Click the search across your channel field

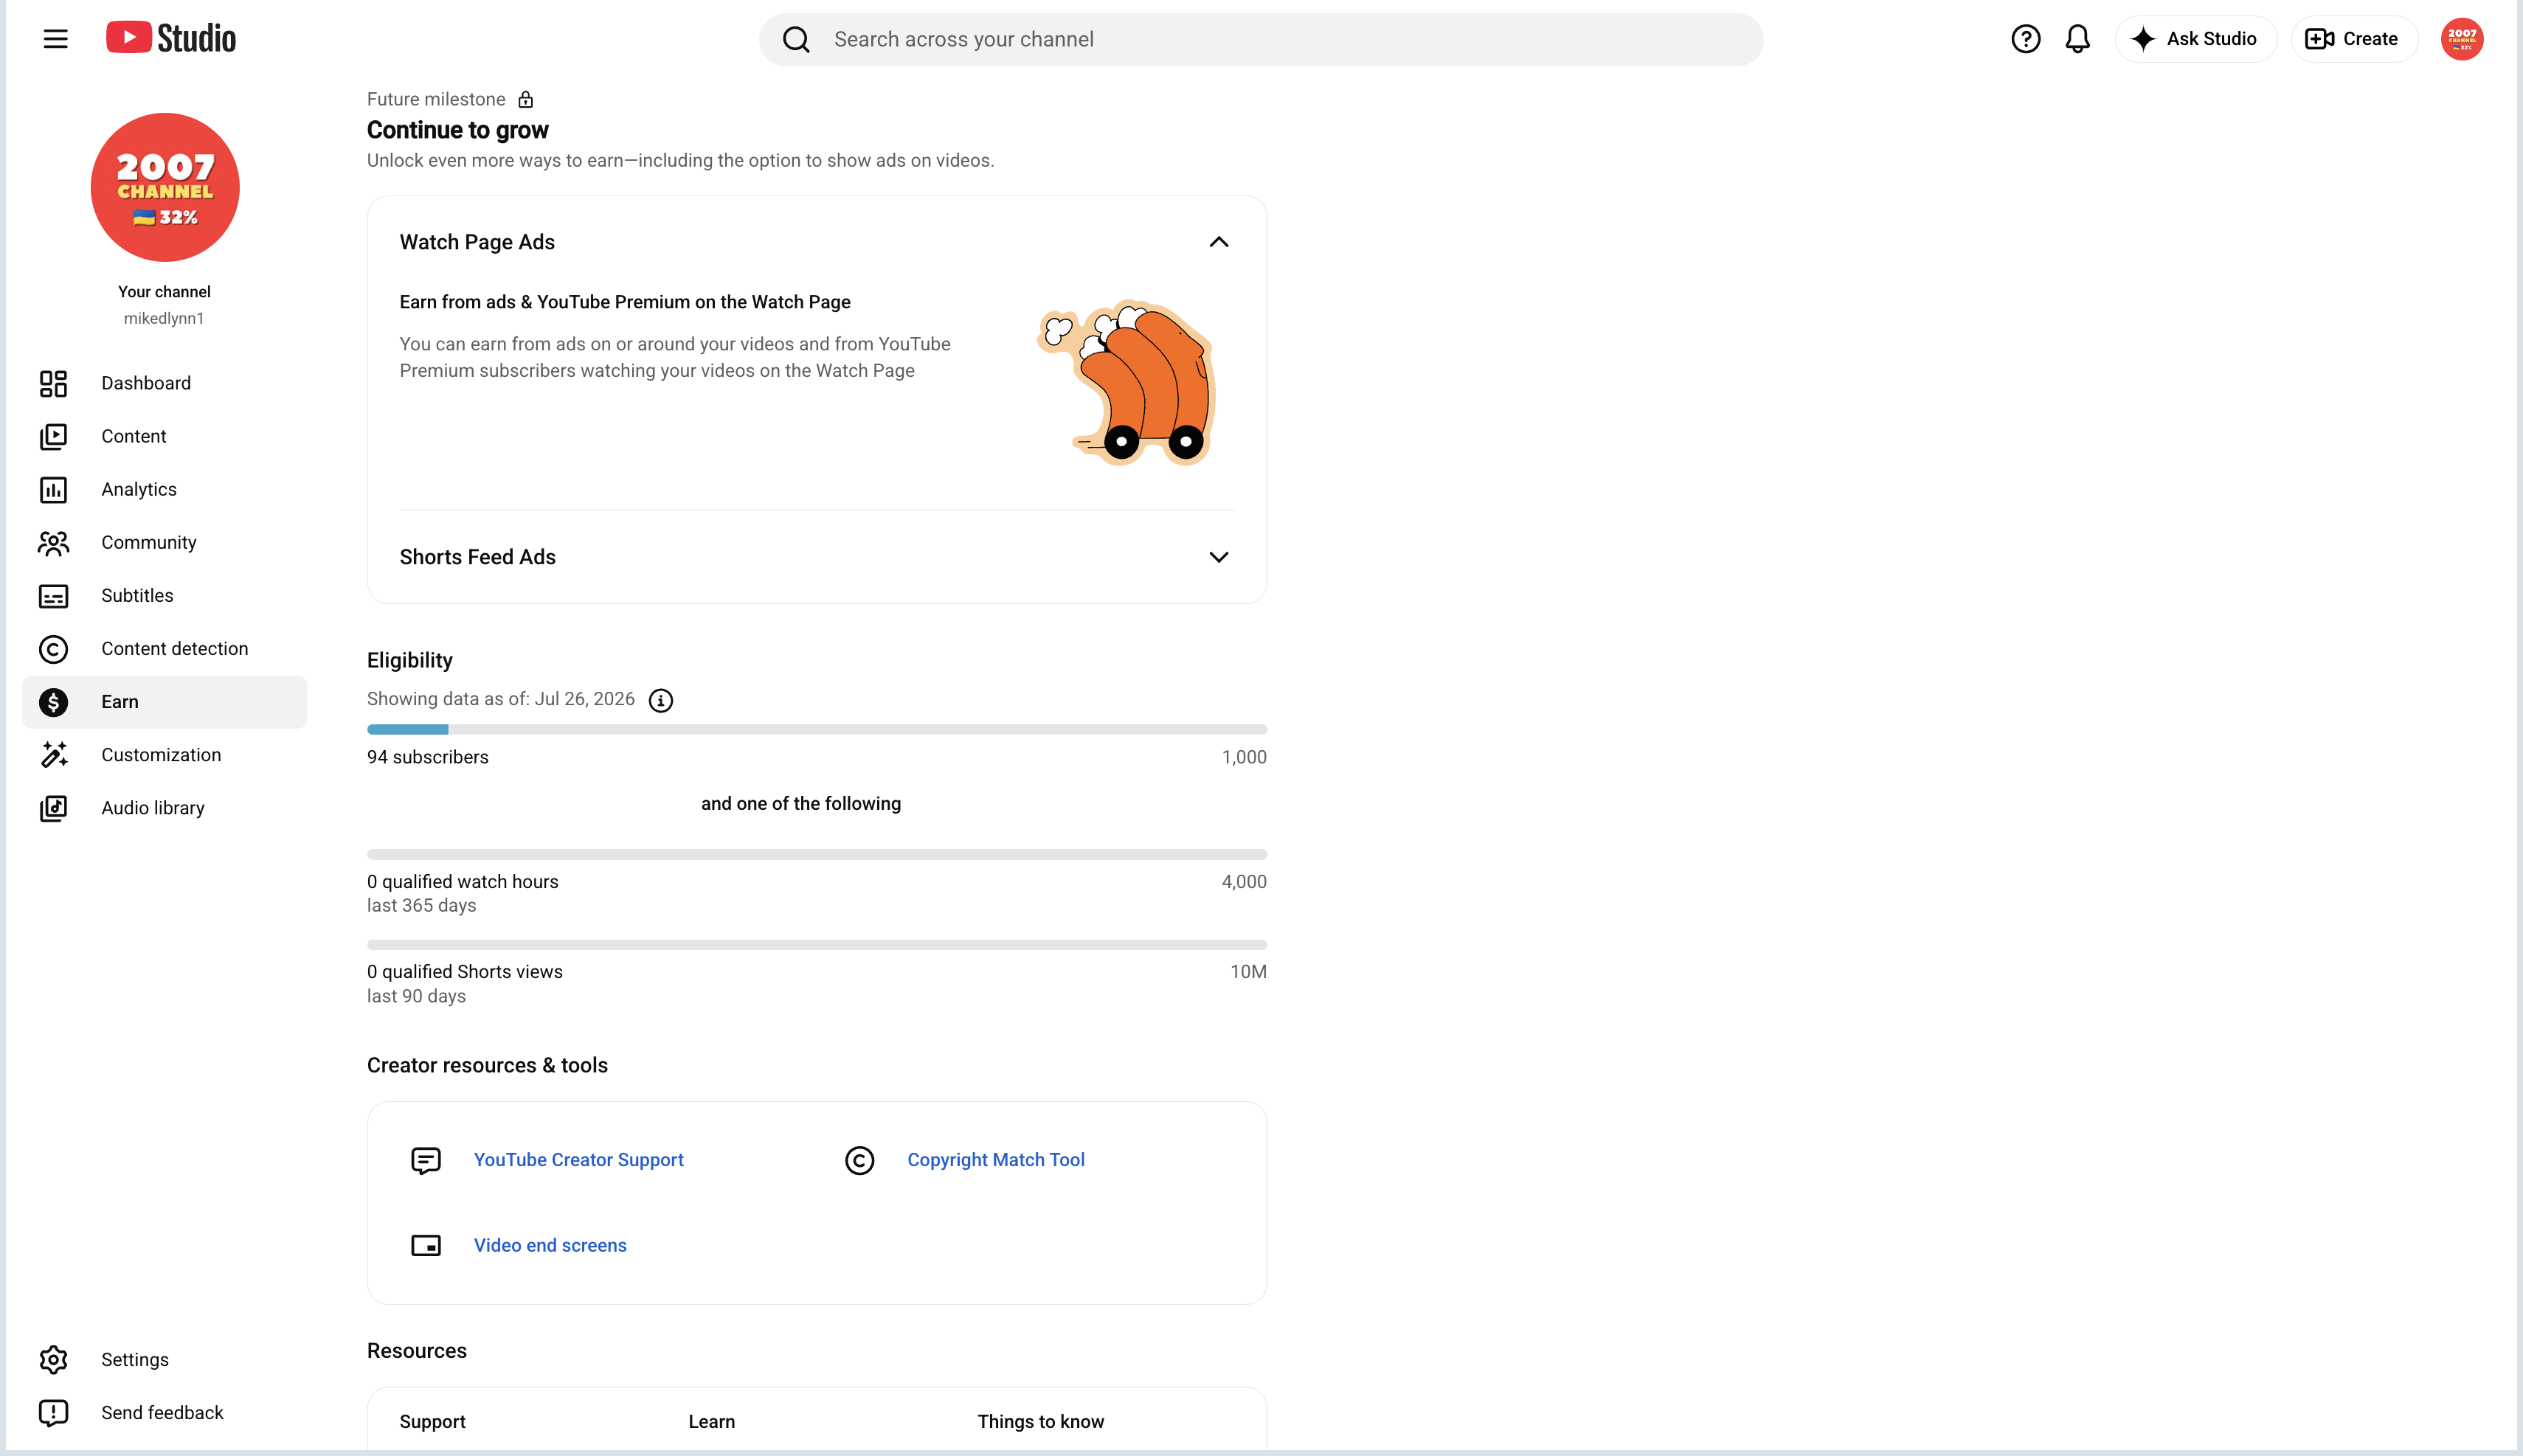[1261, 39]
